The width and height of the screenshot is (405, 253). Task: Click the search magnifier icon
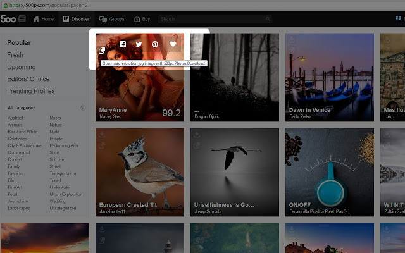tap(268, 19)
